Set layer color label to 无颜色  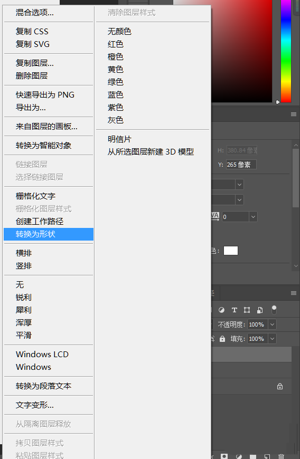(119, 31)
